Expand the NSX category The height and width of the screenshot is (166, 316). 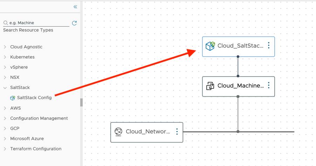pyautogui.click(x=5, y=77)
